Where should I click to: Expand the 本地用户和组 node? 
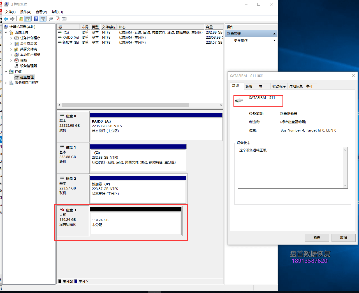(x=11, y=55)
